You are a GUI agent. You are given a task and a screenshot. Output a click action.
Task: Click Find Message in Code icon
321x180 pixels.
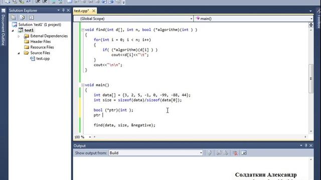210,153
